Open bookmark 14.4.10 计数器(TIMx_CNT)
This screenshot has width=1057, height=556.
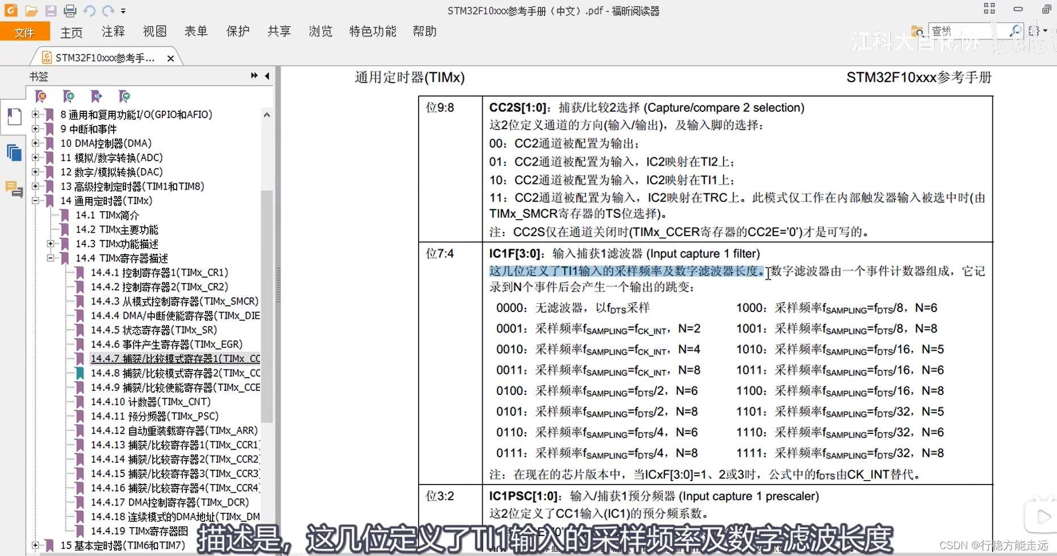[x=151, y=402]
